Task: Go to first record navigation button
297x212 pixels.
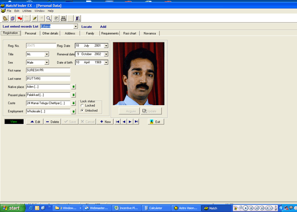Action: coord(118,122)
